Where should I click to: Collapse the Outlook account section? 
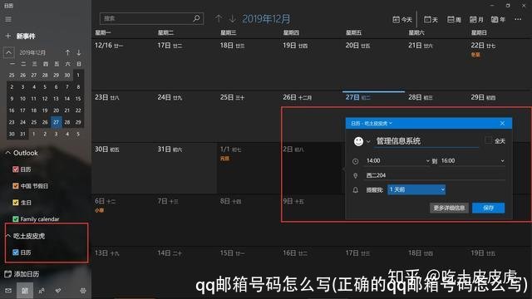coord(8,153)
